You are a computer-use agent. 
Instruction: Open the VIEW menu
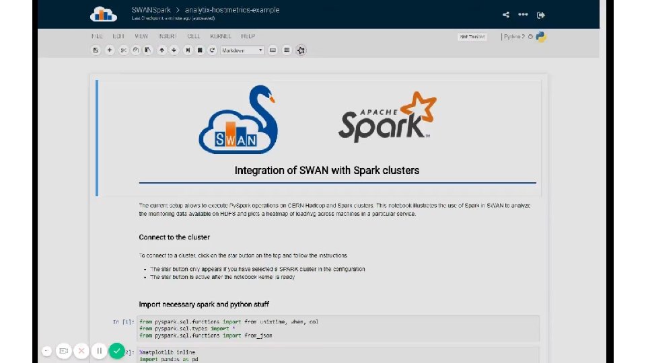141,36
